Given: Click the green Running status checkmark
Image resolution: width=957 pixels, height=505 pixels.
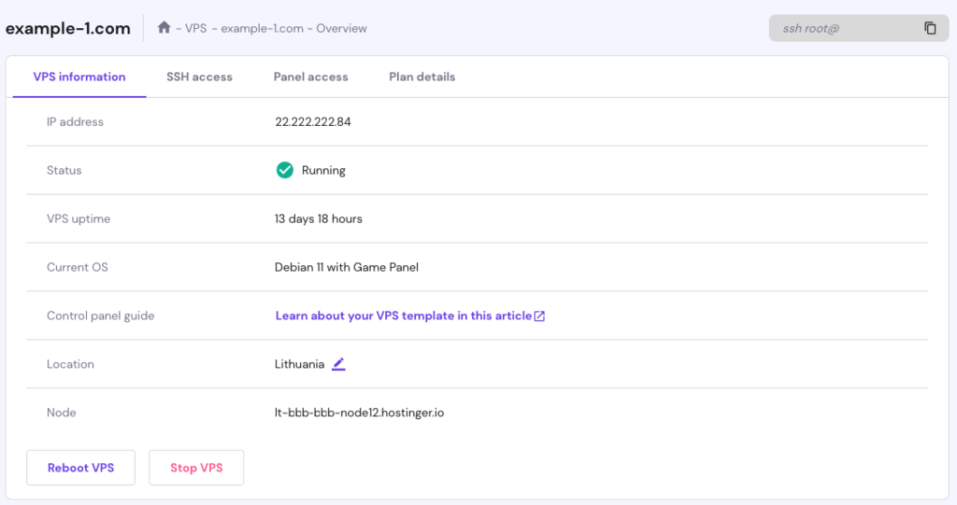Looking at the screenshot, I should [284, 170].
